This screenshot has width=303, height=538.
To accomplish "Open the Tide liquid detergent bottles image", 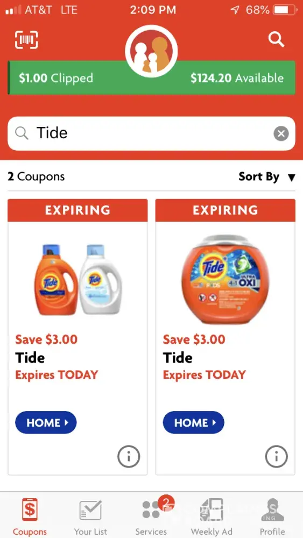I will click(77, 280).
